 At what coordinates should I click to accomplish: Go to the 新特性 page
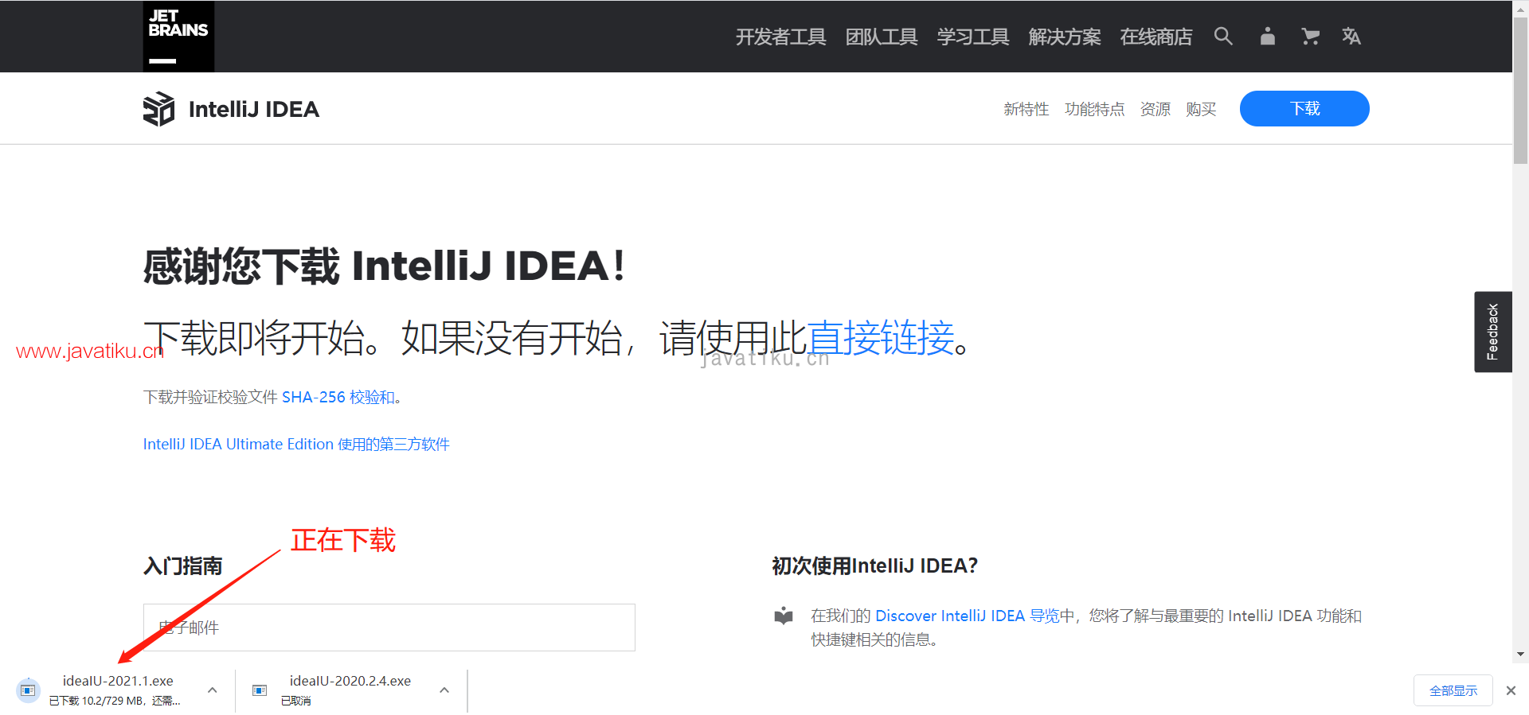pyautogui.click(x=1027, y=109)
